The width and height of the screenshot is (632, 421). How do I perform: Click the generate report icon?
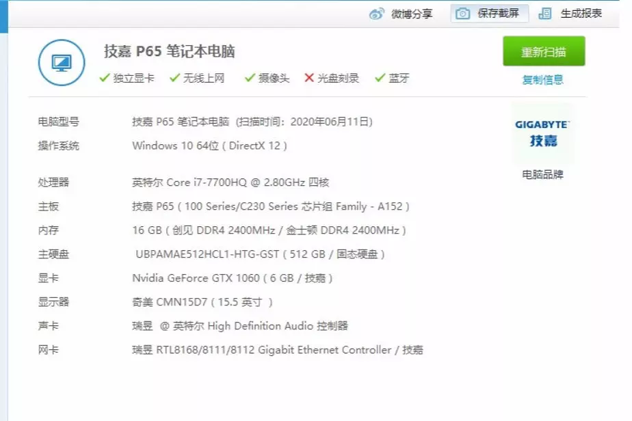coord(544,13)
